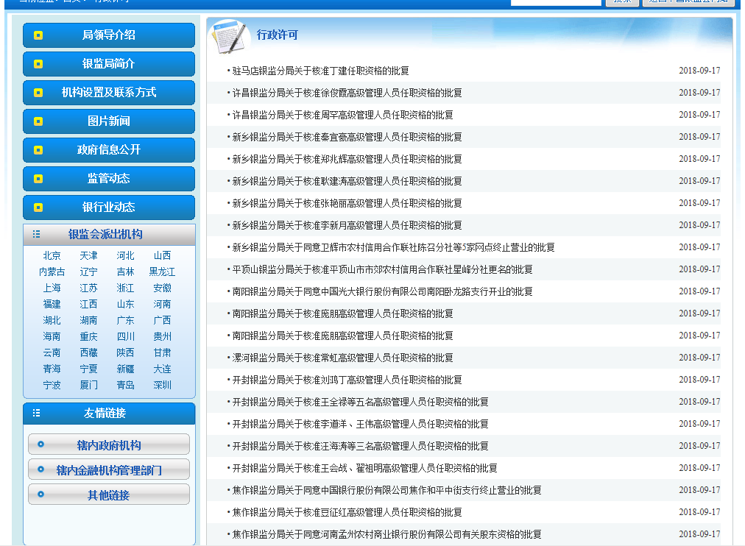Viewport: 745px width, 546px height.
Task: Open the 内蒙古 regional office link
Action: click(x=52, y=272)
